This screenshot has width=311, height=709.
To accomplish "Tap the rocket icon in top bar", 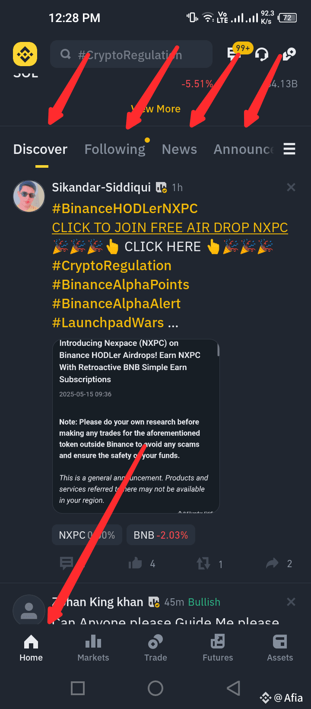I will 289,54.
